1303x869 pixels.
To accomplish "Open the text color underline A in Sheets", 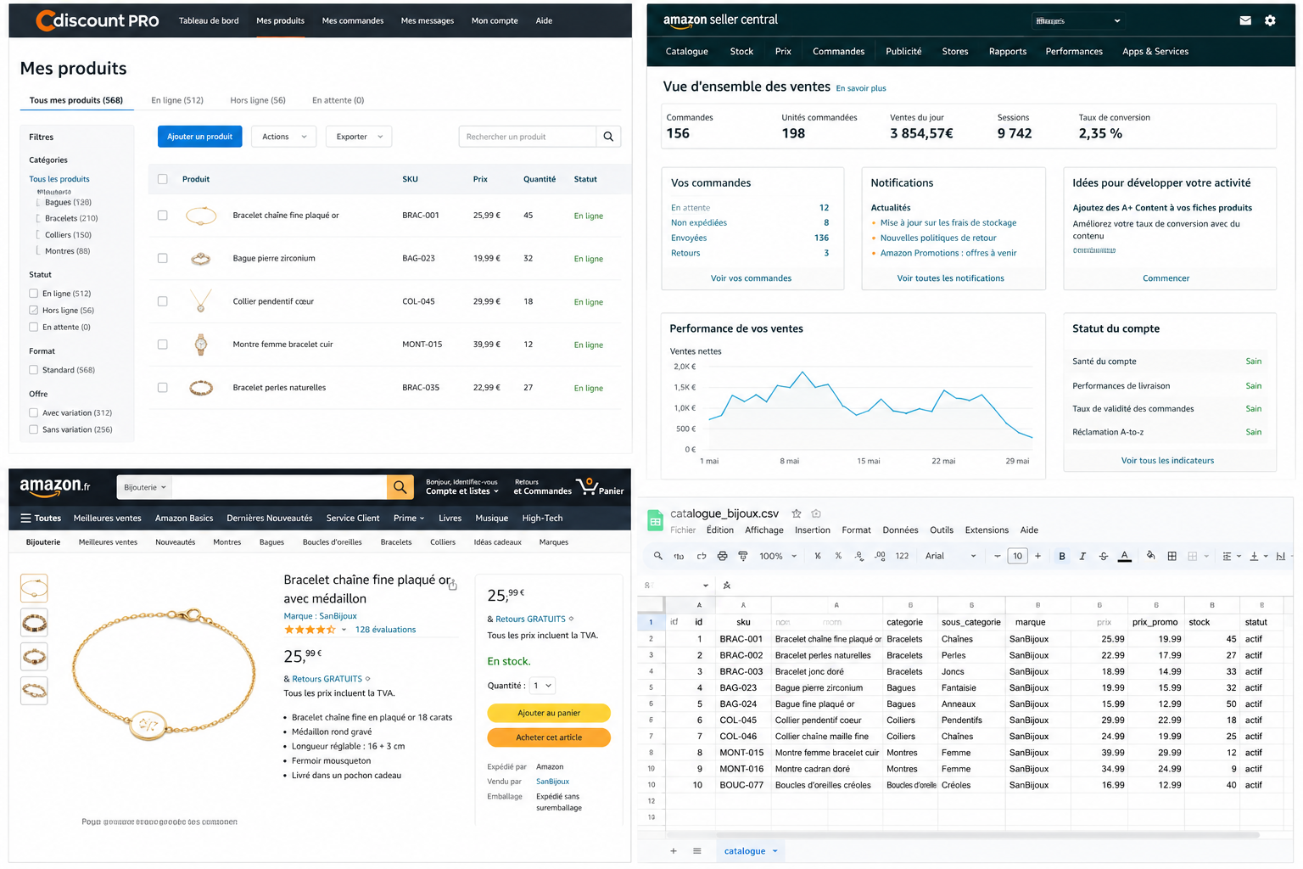I will pyautogui.click(x=1125, y=556).
